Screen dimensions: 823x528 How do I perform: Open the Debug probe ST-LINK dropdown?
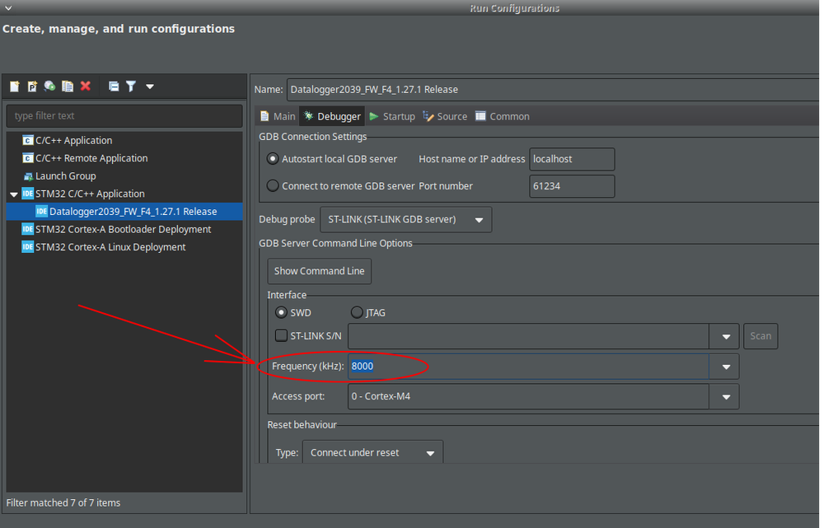[405, 219]
